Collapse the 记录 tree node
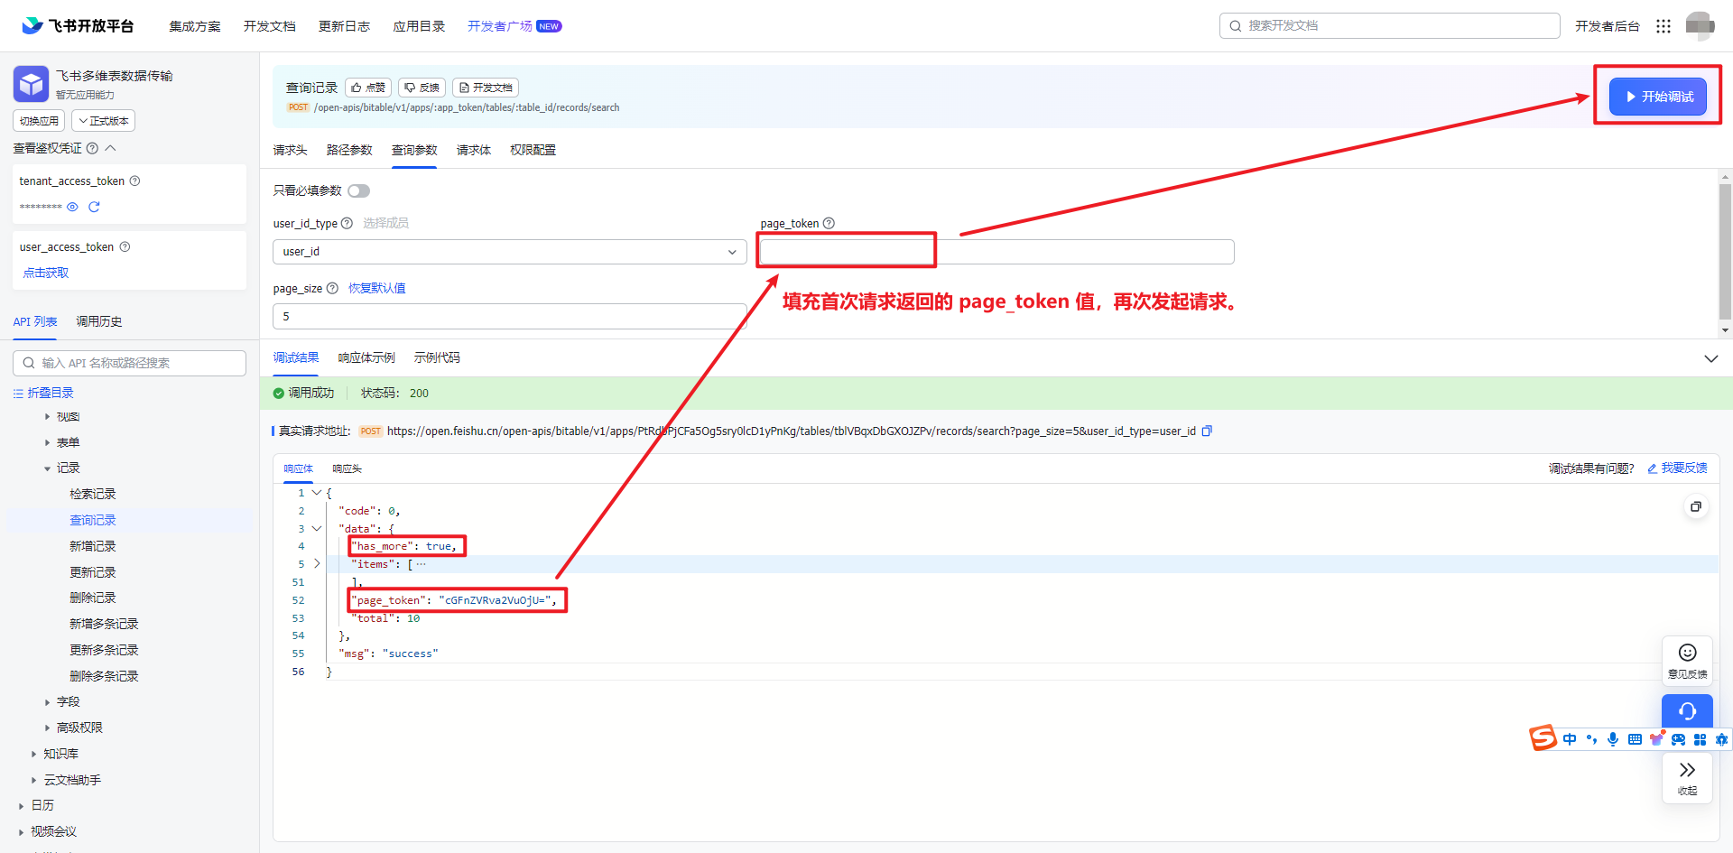Screen dimensions: 1733x853 point(48,468)
